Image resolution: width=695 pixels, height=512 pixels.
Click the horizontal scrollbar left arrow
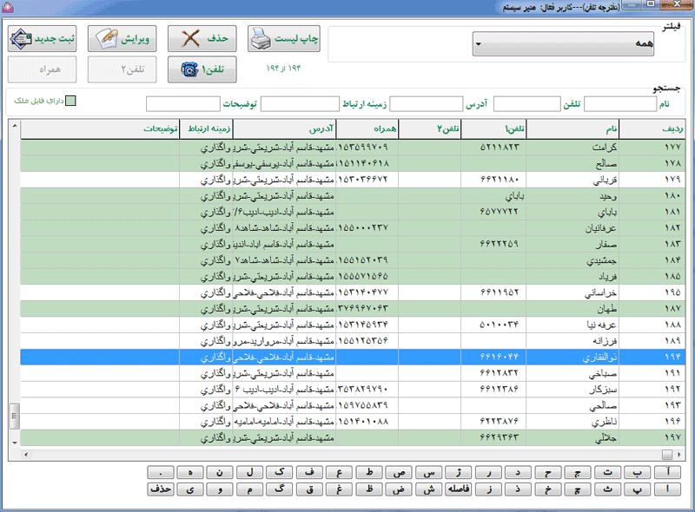[x=26, y=455]
